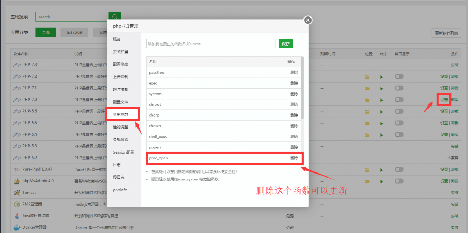468x233 pixels.
Task: Click the php logo icon beside PHP-7.3
Action: [x=17, y=65]
